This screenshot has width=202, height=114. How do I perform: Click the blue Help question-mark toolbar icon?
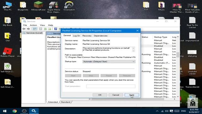point(56,29)
